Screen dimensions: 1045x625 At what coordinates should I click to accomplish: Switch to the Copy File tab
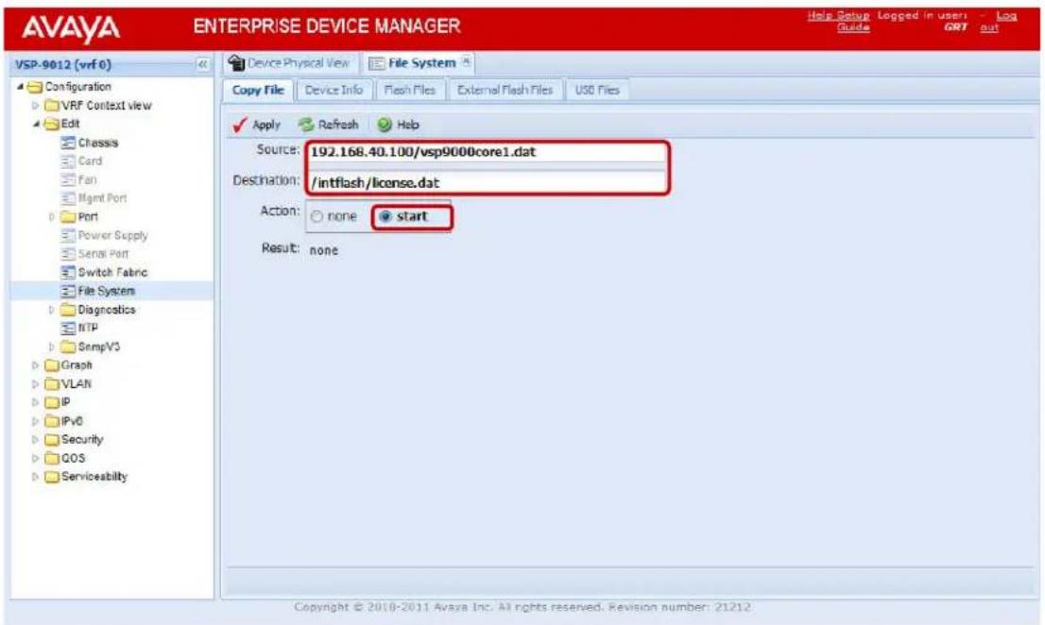(258, 90)
